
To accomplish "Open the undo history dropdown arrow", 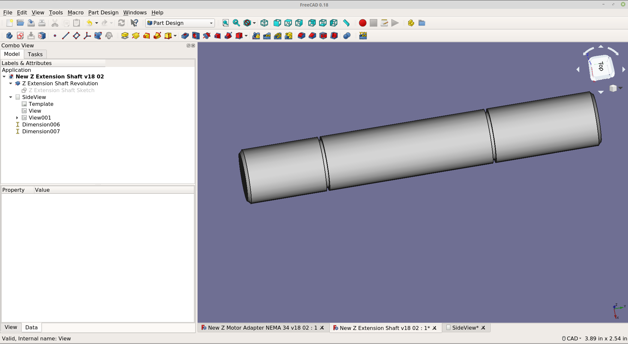I will (96, 23).
